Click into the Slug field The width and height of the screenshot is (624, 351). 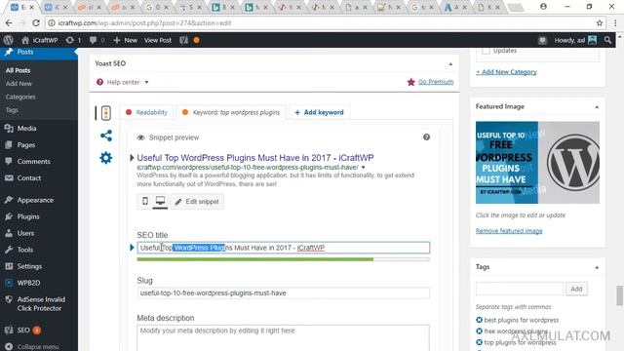pos(284,293)
